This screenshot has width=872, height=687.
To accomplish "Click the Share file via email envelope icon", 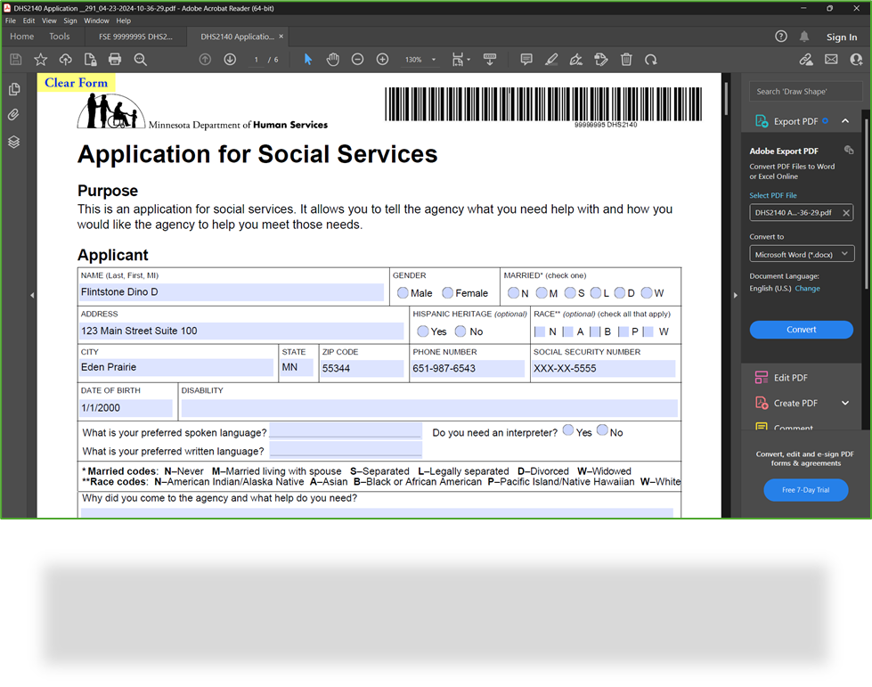I will [x=831, y=59].
